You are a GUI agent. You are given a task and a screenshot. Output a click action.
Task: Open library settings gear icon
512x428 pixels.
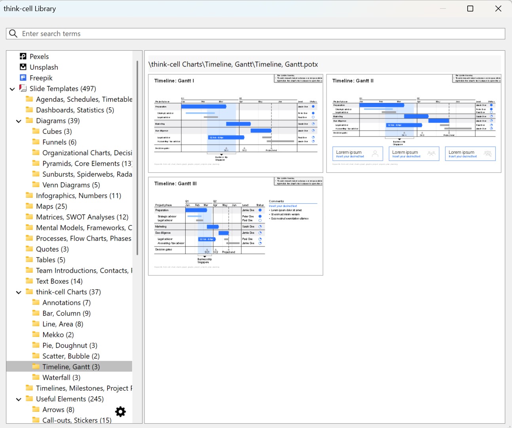pyautogui.click(x=120, y=412)
